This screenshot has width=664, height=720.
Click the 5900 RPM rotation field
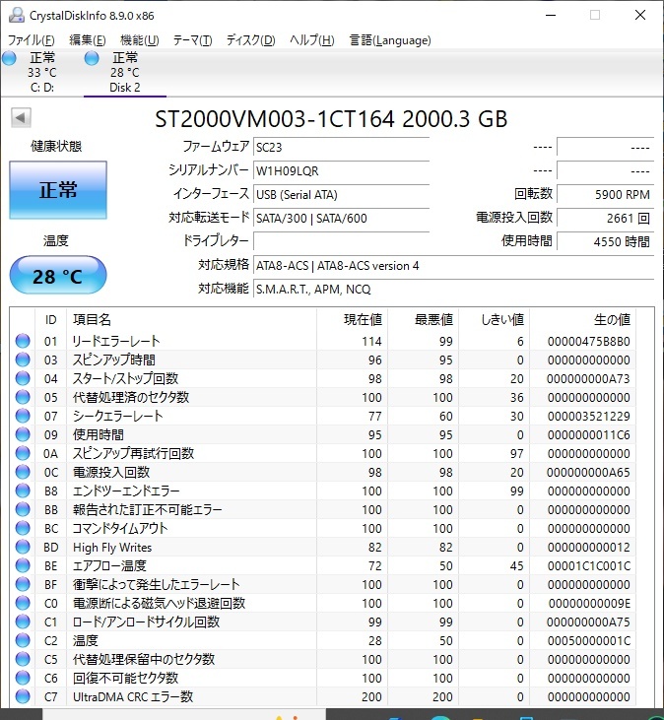pos(605,195)
